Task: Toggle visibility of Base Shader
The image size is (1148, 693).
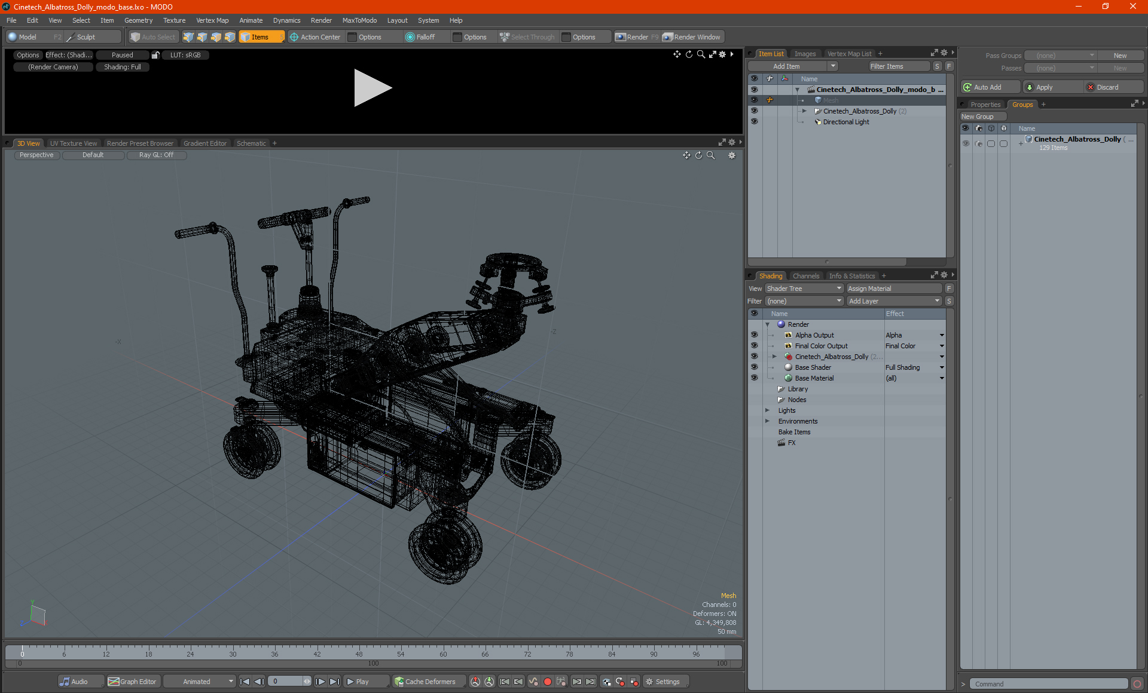Action: coord(754,367)
